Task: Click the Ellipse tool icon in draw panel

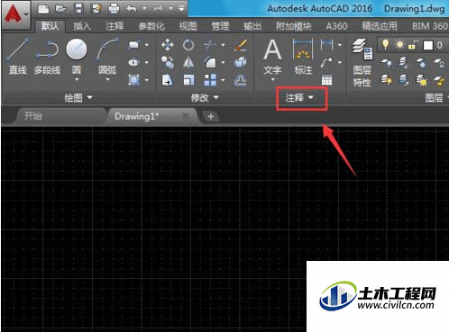Action: (133, 62)
